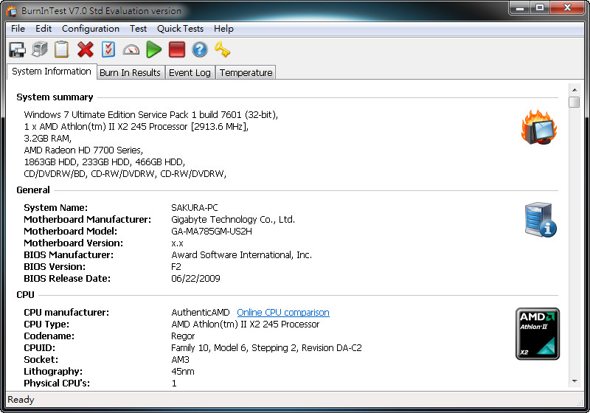Screen dimensions: 590x413
Task: Click the scrollbar down arrow
Action: point(575,381)
